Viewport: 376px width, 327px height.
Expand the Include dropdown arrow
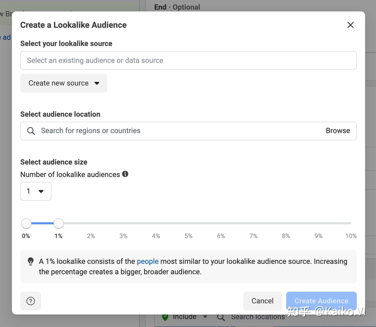[x=205, y=317]
